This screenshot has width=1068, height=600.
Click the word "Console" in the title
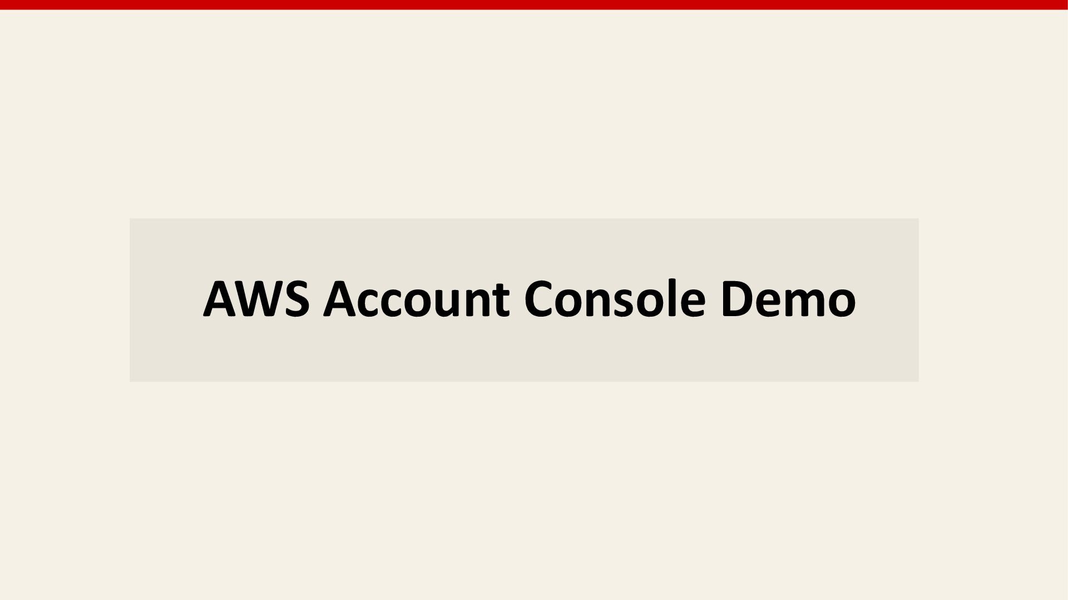click(615, 298)
